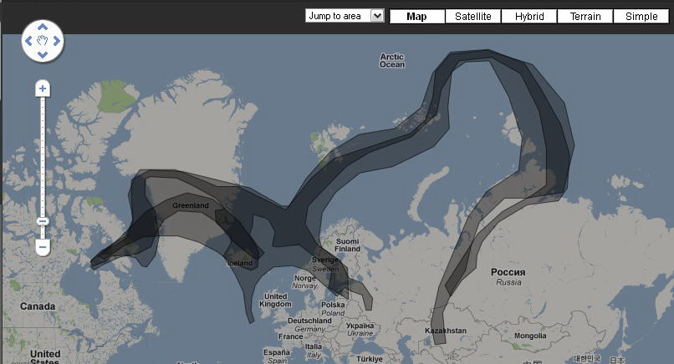Image resolution: width=674 pixels, height=364 pixels.
Task: Click the Polska Poland label
Action: (x=333, y=309)
